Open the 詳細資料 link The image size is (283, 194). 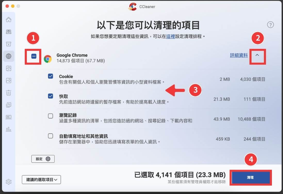pyautogui.click(x=239, y=55)
